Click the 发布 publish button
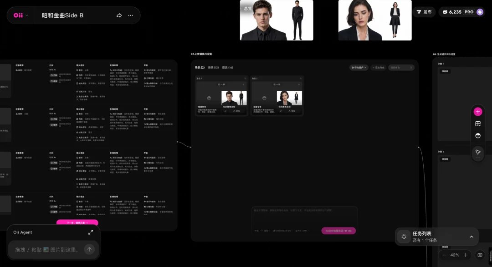The image size is (492, 267). pos(424,12)
